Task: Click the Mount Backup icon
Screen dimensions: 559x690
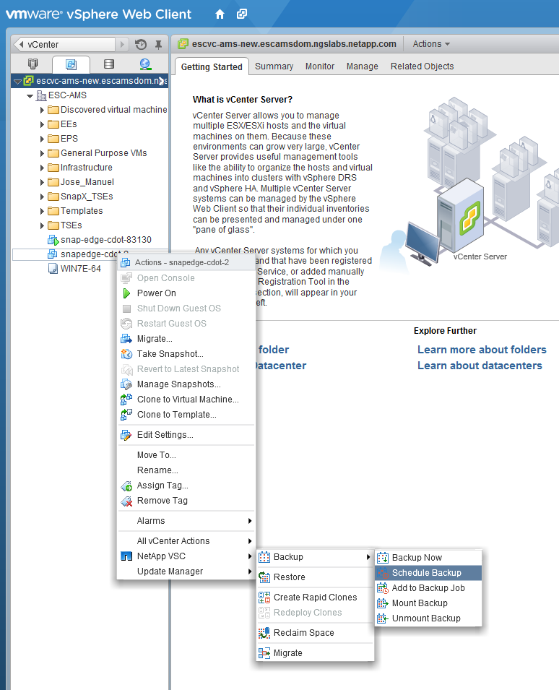Action: coord(383,603)
